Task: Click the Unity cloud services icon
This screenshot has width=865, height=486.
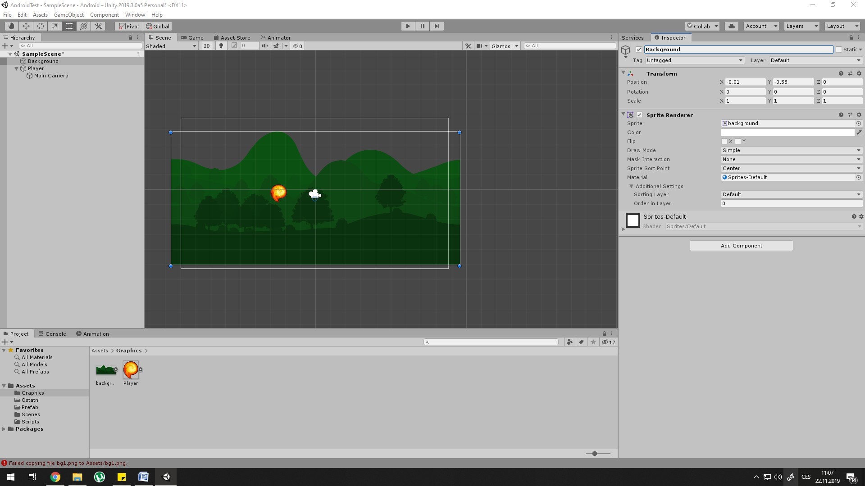Action: pyautogui.click(x=731, y=26)
